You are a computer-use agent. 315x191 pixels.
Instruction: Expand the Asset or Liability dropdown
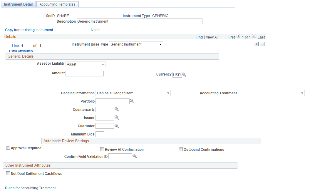click(x=86, y=64)
